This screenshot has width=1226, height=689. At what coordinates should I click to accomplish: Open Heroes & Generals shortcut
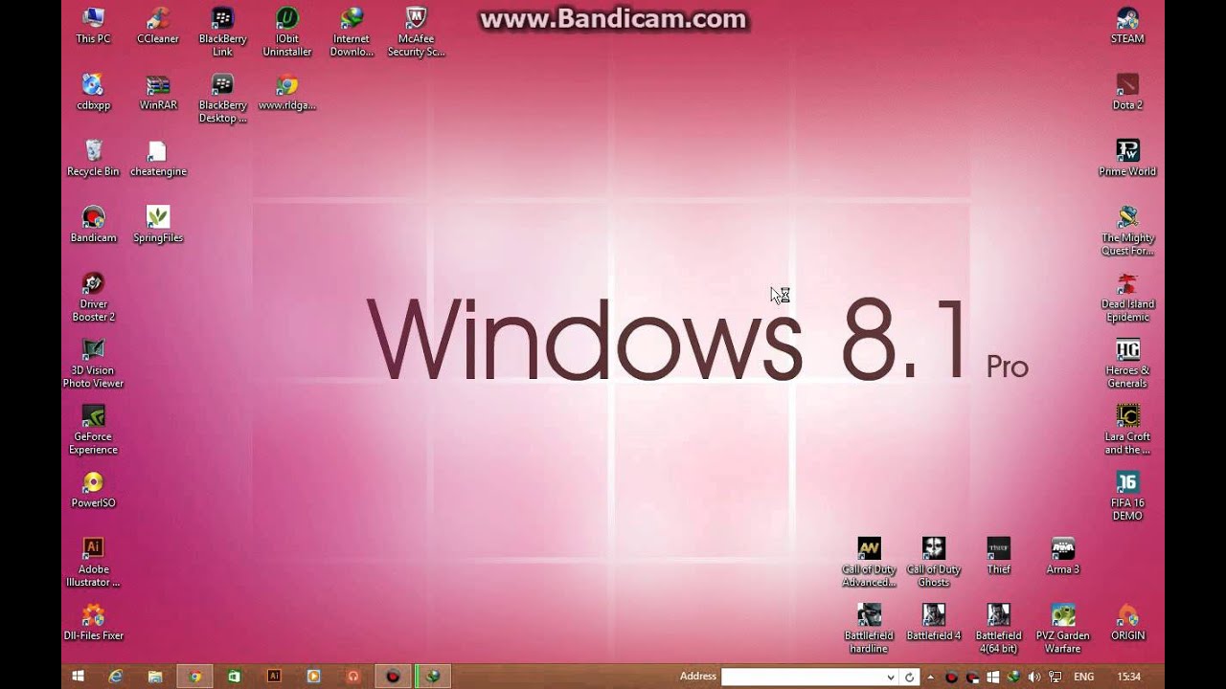pos(1127,363)
